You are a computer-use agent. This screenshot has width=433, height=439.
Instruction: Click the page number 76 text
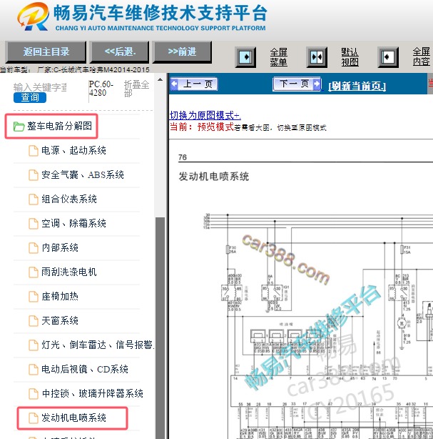tap(183, 157)
